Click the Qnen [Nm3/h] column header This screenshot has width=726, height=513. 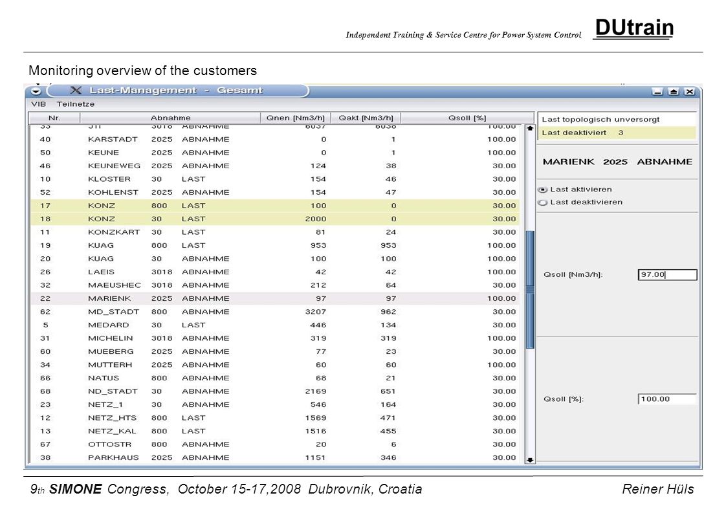pos(296,118)
